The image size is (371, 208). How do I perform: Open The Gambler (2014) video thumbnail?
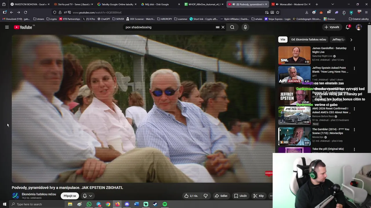(x=294, y=136)
